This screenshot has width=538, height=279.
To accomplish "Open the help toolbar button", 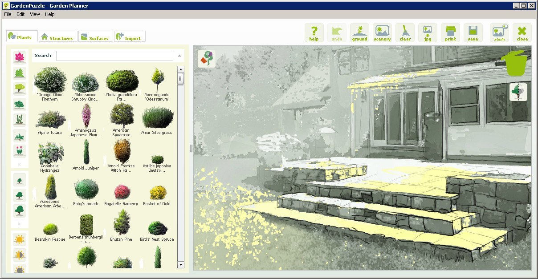I will (314, 33).
